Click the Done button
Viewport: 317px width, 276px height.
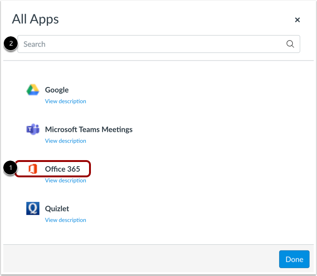294,259
